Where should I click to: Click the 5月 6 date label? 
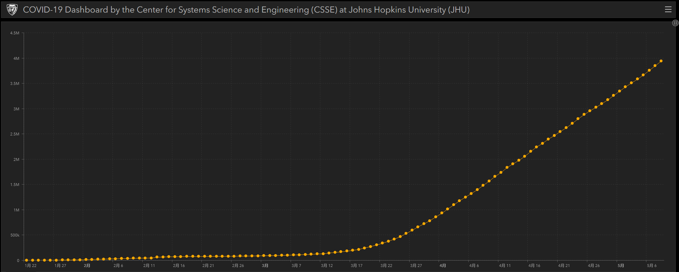click(x=652, y=266)
